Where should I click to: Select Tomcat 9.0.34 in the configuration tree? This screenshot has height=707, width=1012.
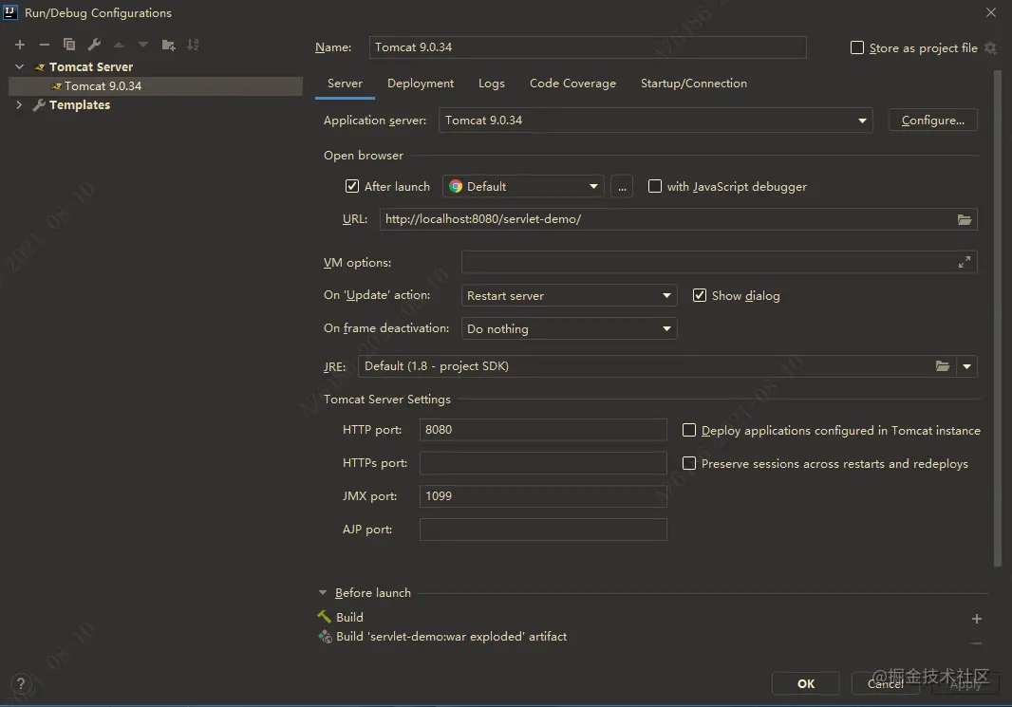click(156, 85)
